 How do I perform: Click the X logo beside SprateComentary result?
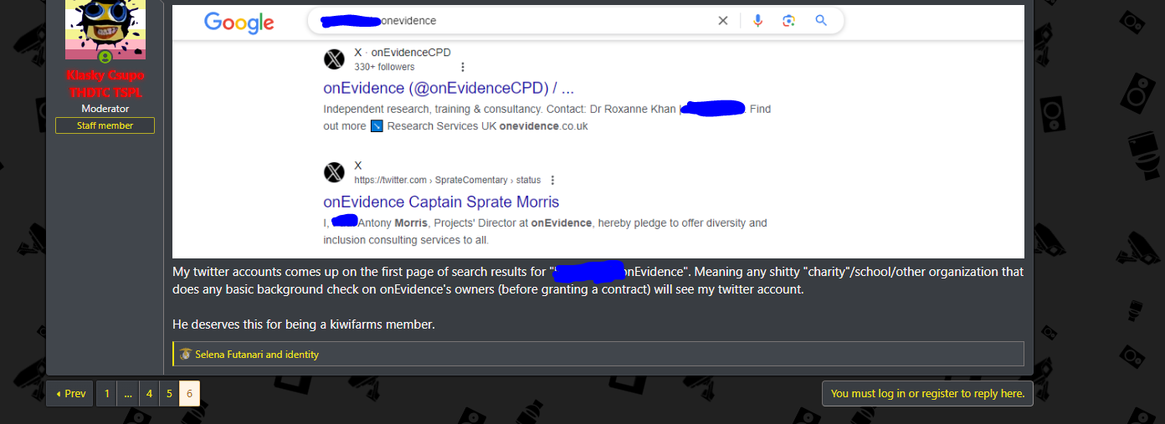pyautogui.click(x=334, y=172)
